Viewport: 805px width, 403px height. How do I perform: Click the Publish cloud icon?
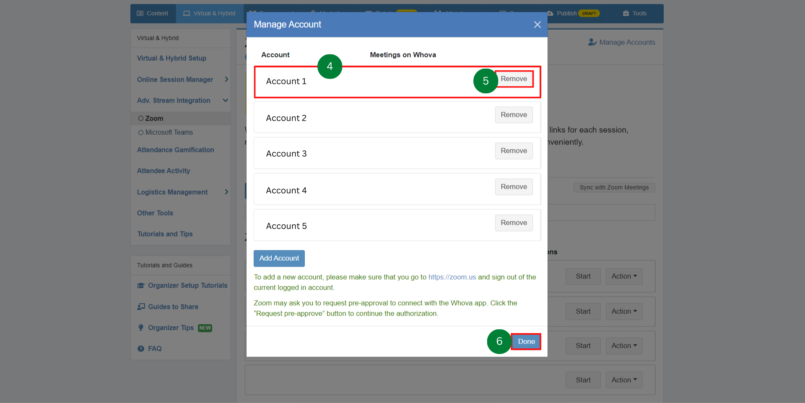(550, 13)
